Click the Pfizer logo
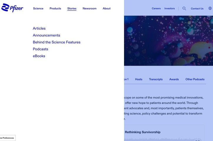Viewport: 213px width, 141px height. [x=12, y=8]
